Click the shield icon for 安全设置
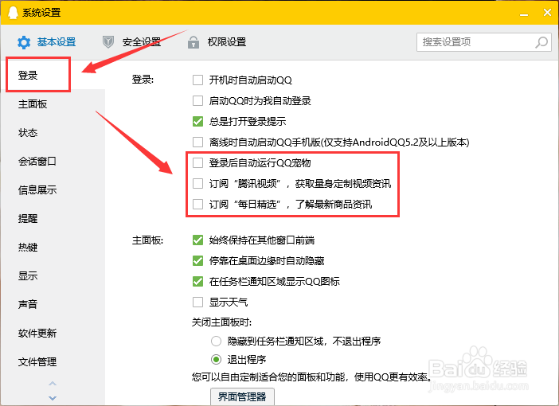This screenshot has width=559, height=406. [x=108, y=42]
